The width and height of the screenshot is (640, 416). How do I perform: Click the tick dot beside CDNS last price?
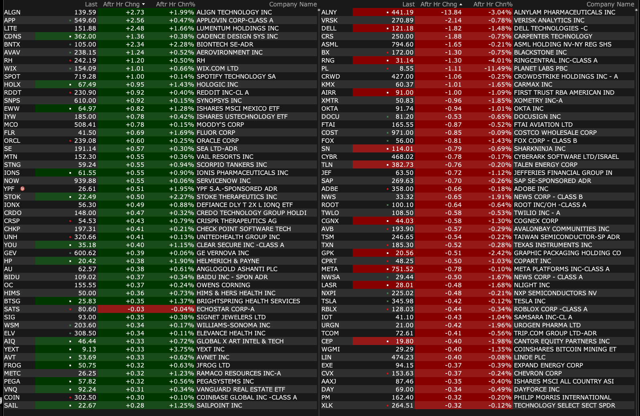click(70, 37)
